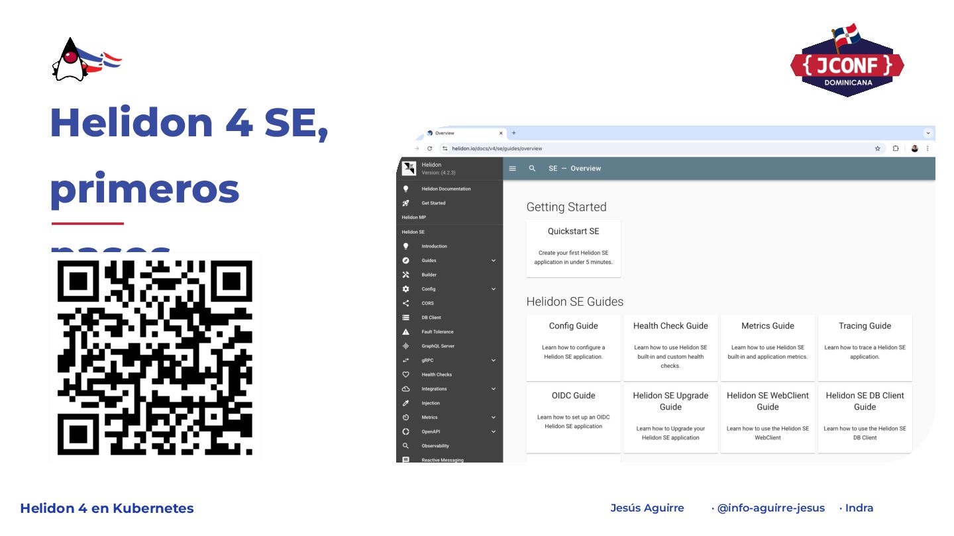Open the Config Guide card
The image size is (954, 536).
[574, 347]
